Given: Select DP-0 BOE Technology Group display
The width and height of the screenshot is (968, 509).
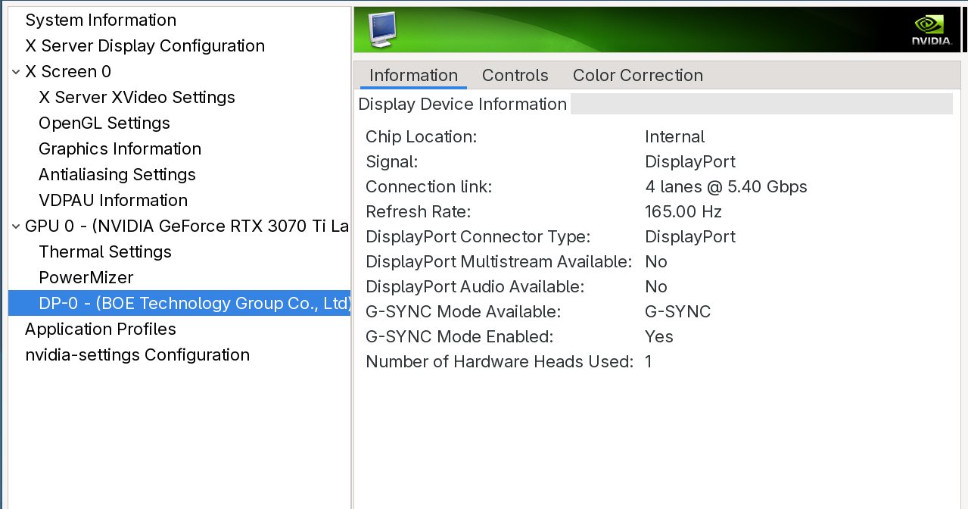Looking at the screenshot, I should [x=179, y=304].
